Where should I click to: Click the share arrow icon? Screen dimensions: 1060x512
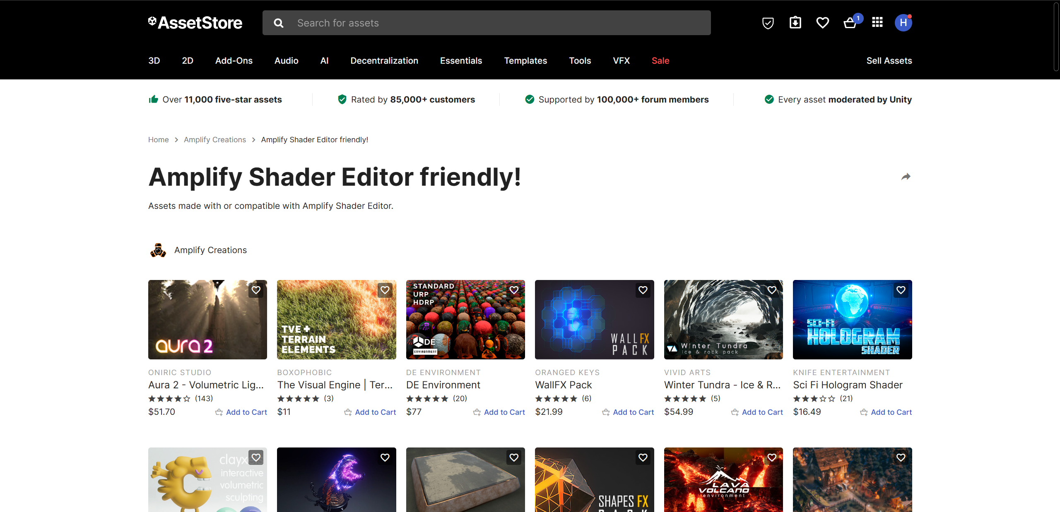click(906, 177)
